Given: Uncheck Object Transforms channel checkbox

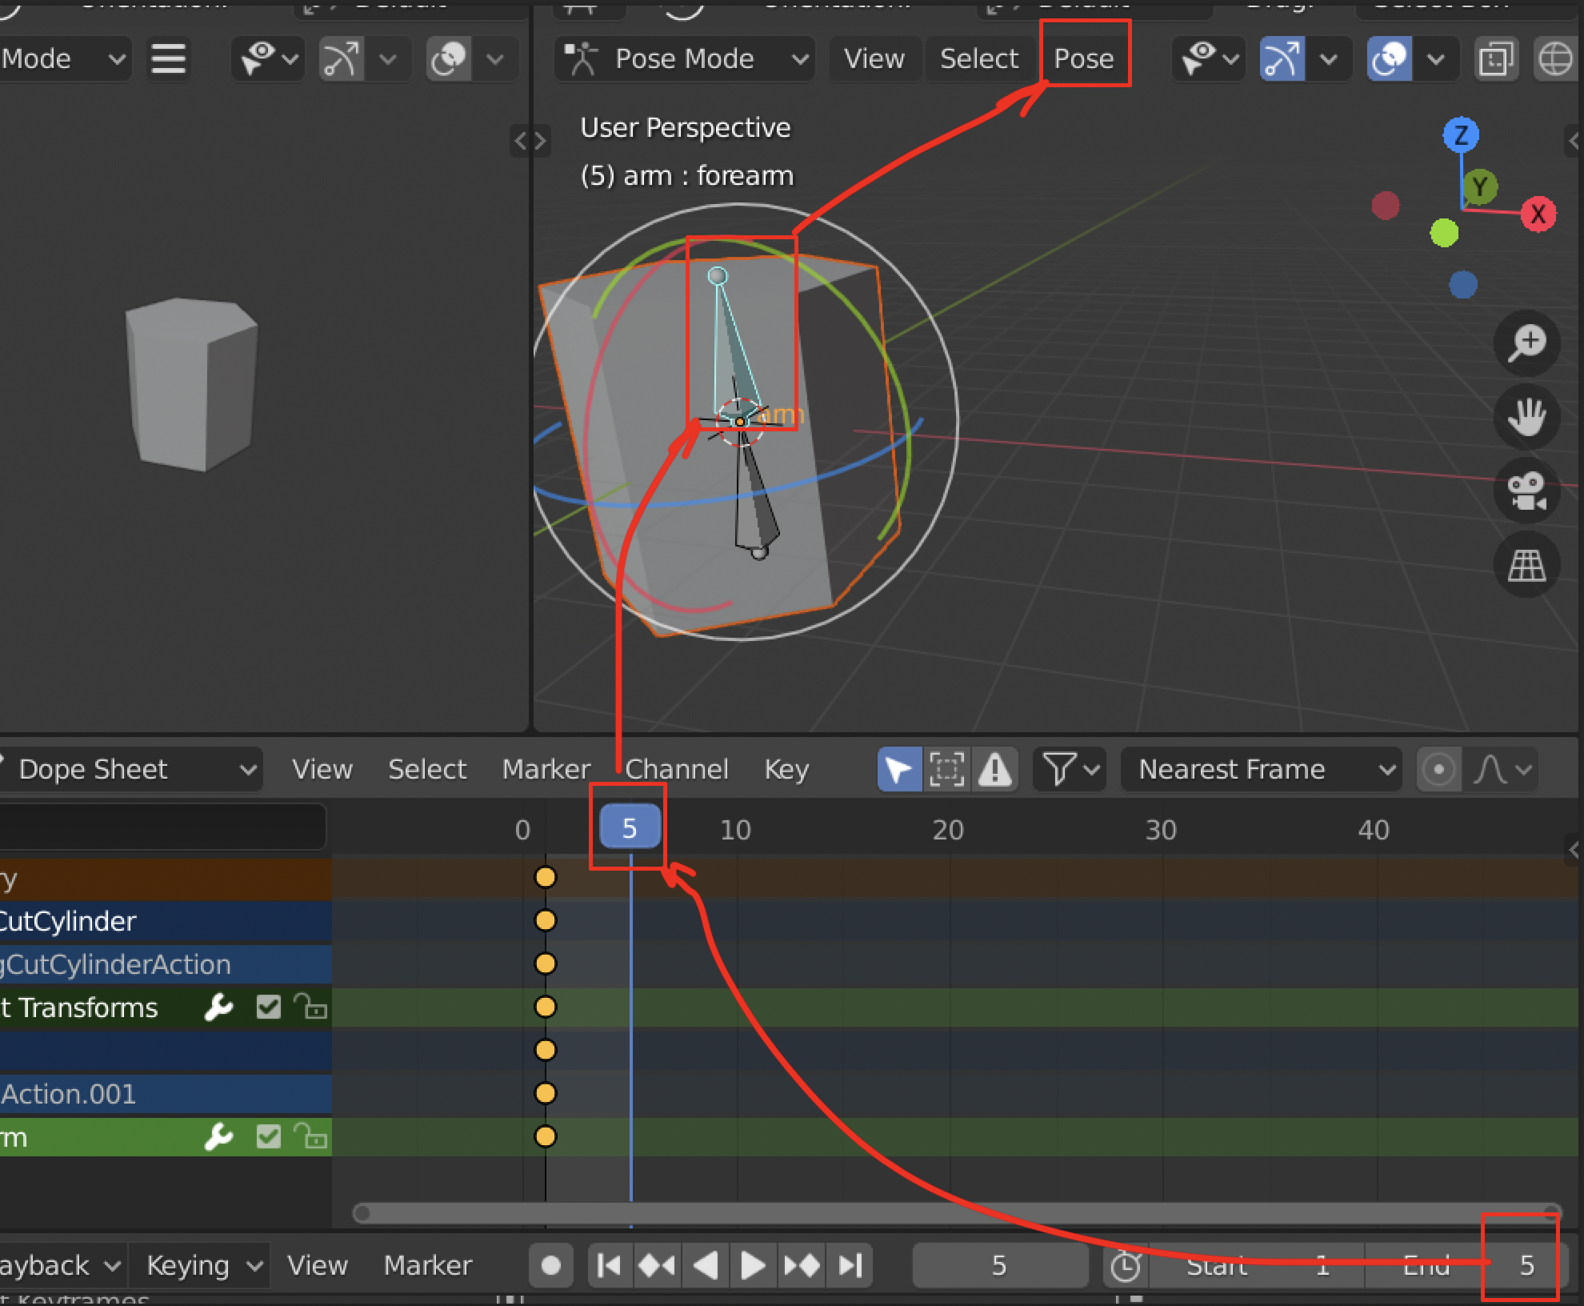Looking at the screenshot, I should (269, 1007).
